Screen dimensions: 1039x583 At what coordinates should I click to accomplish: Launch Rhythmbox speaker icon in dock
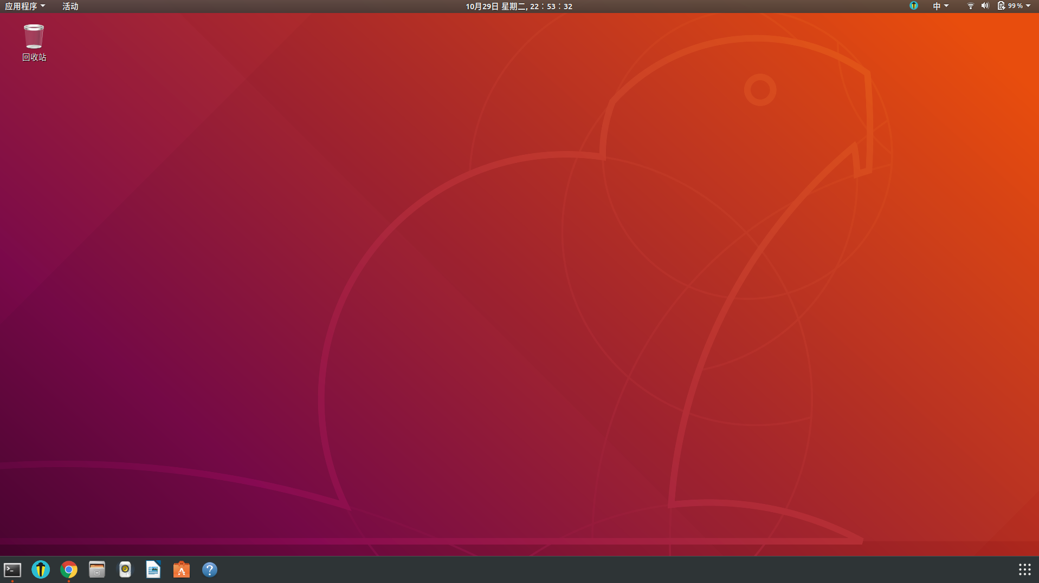pyautogui.click(x=125, y=569)
